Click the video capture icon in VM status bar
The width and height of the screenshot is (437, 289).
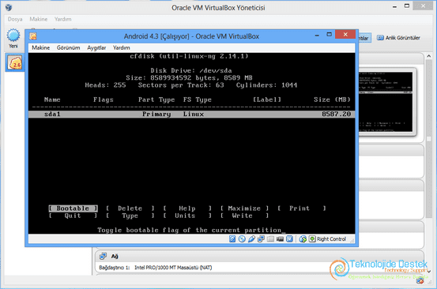coord(280,239)
